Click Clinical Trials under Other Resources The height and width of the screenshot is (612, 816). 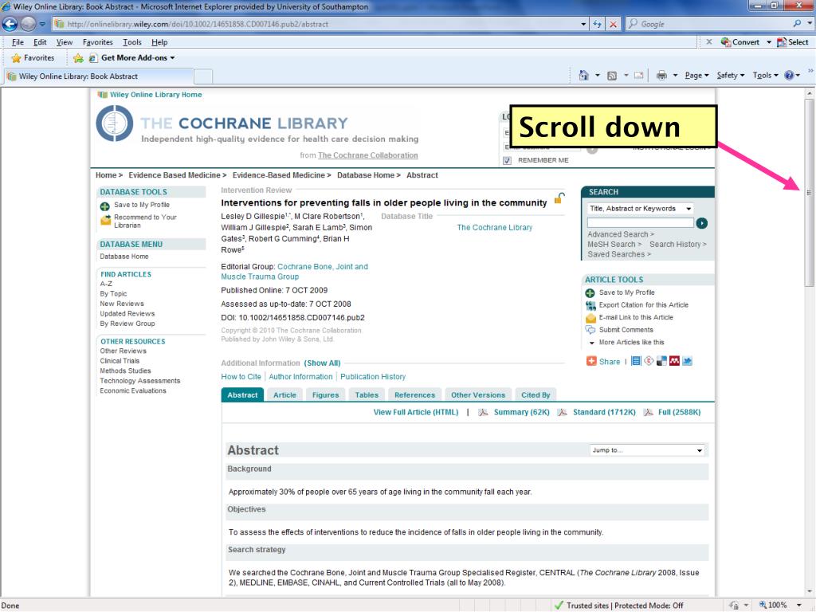click(x=120, y=361)
